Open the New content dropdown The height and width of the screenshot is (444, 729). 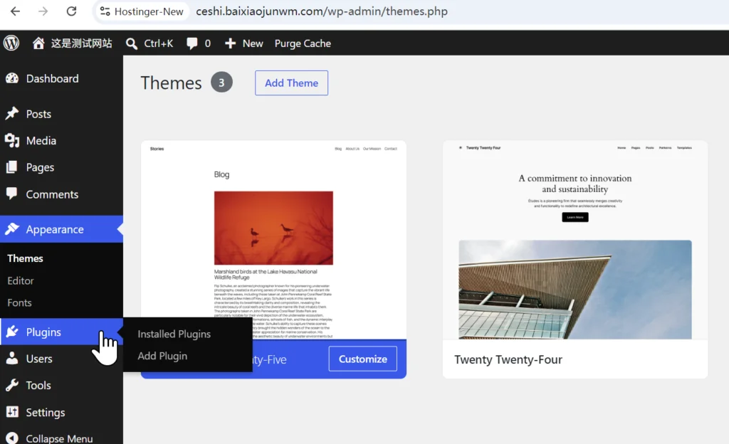pos(243,43)
